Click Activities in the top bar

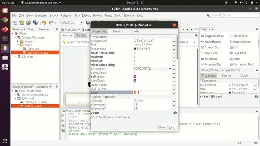pyautogui.click(x=8, y=3)
